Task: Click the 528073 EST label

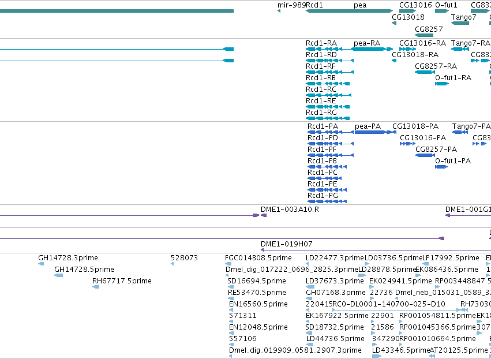Action: coord(185,258)
